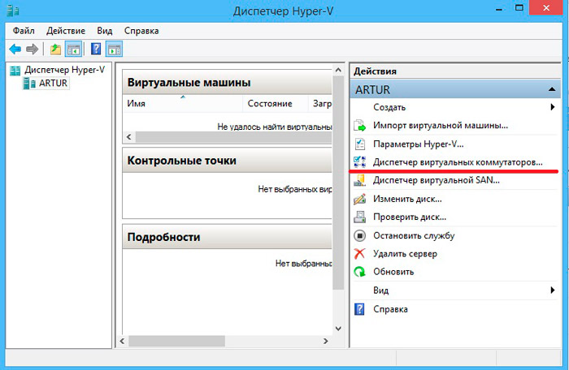Close the Диспетчер Hyper-V window
The image size is (569, 370).
tap(546, 7)
